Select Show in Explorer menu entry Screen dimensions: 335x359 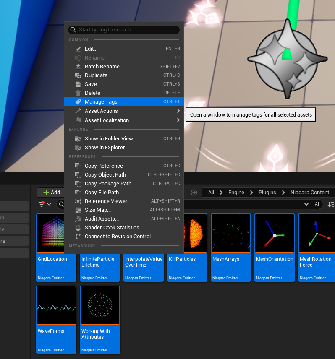124,148
